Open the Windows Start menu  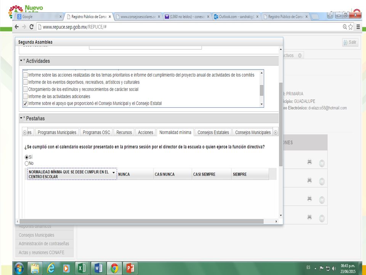(19, 268)
